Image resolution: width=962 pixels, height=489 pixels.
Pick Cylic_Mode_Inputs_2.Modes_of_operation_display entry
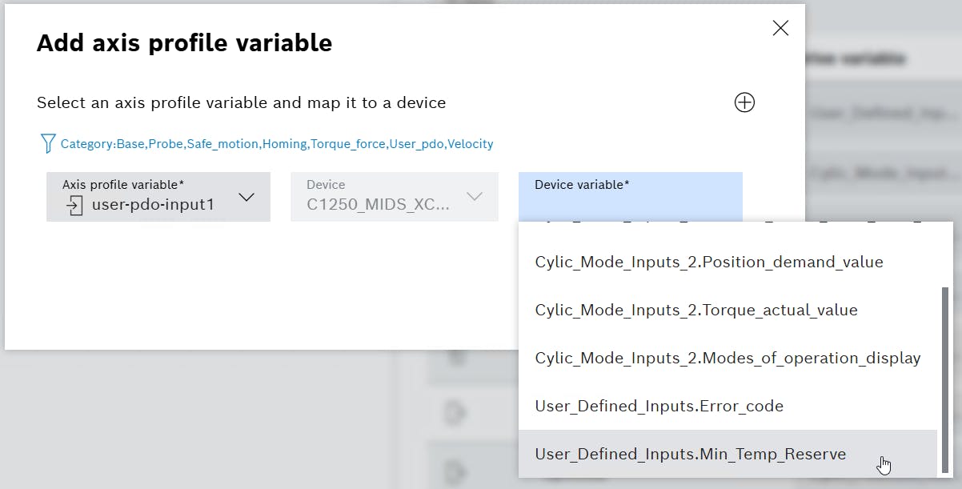click(x=728, y=358)
